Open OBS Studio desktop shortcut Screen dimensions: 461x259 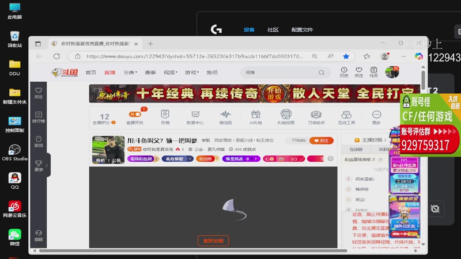[x=15, y=153]
